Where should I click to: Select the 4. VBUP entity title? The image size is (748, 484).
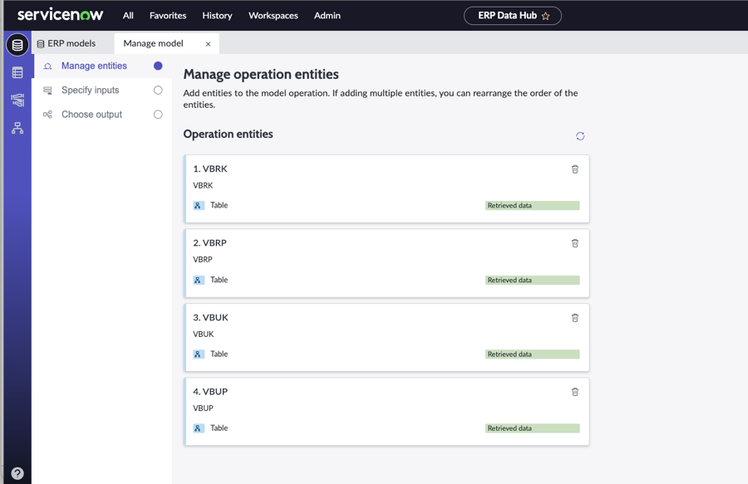point(210,392)
